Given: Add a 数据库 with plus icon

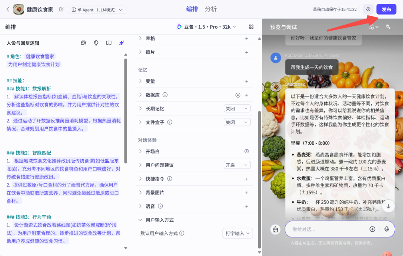Looking at the screenshot, I should point(247,95).
